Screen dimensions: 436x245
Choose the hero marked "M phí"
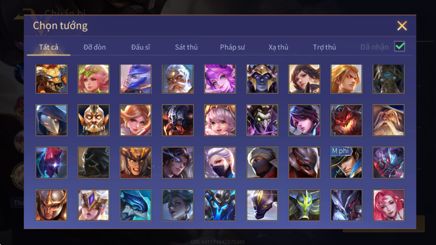point(346,163)
